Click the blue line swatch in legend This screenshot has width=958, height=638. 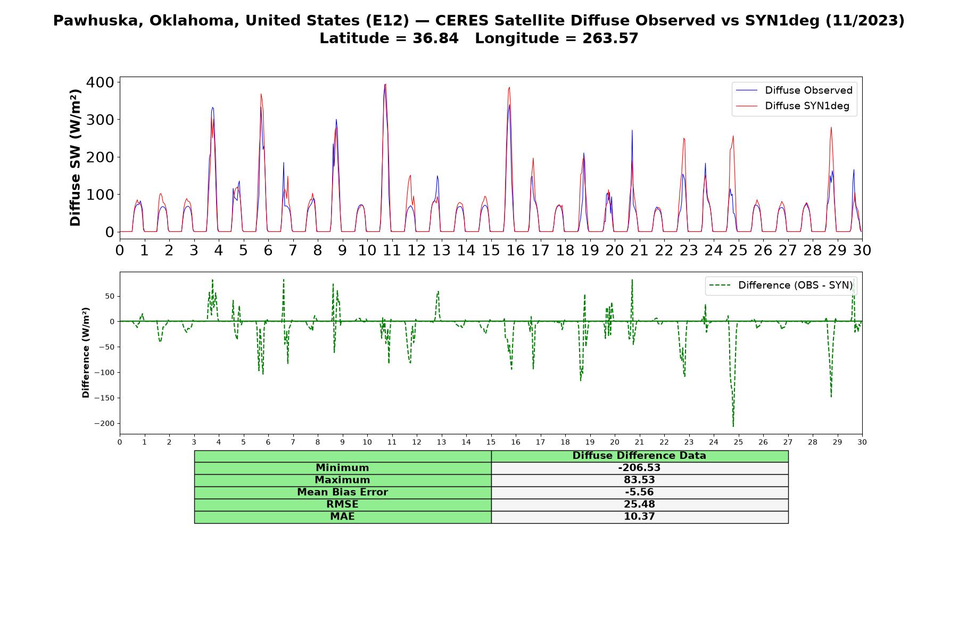point(747,90)
